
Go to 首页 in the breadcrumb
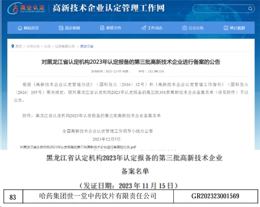19,46
